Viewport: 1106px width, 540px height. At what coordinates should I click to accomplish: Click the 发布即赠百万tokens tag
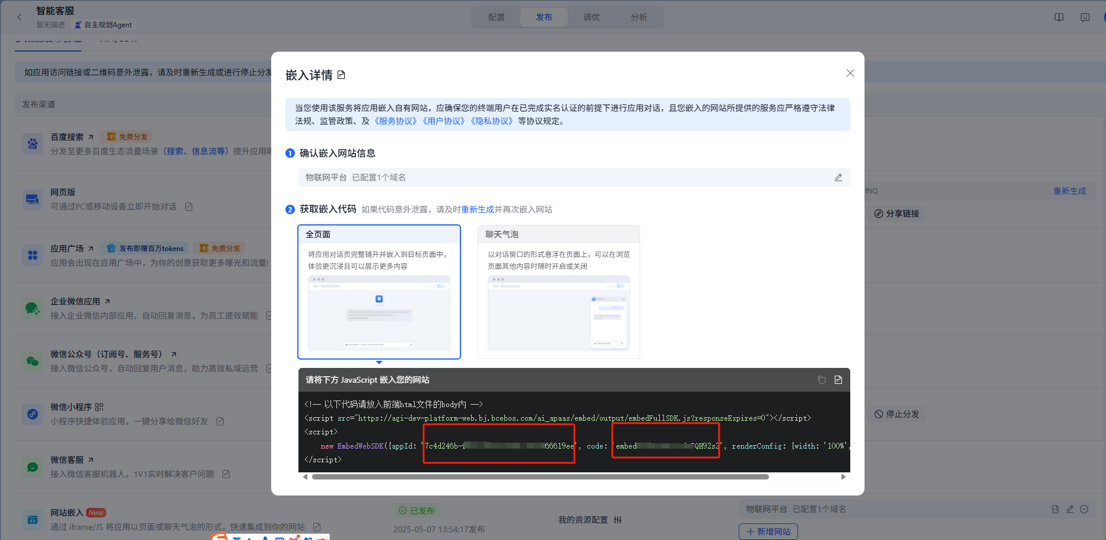coord(145,249)
